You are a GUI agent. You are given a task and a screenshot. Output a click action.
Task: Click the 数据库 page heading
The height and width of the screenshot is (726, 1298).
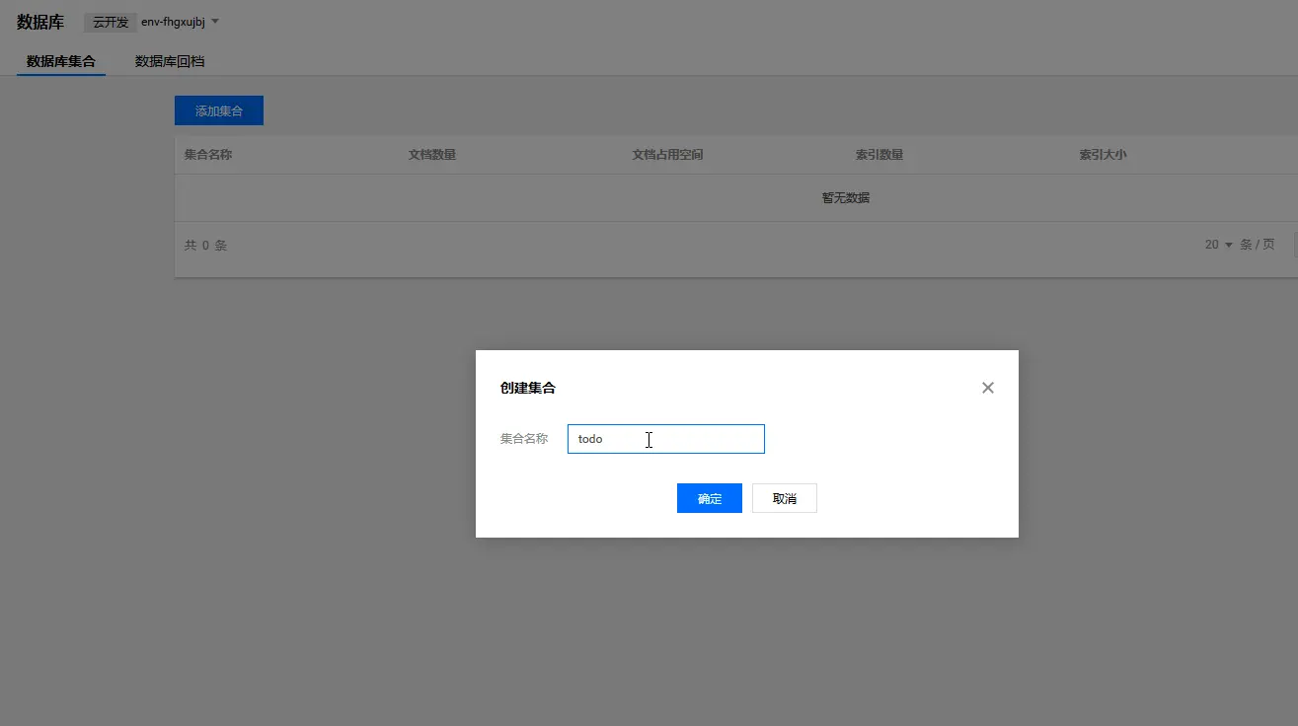tap(40, 22)
